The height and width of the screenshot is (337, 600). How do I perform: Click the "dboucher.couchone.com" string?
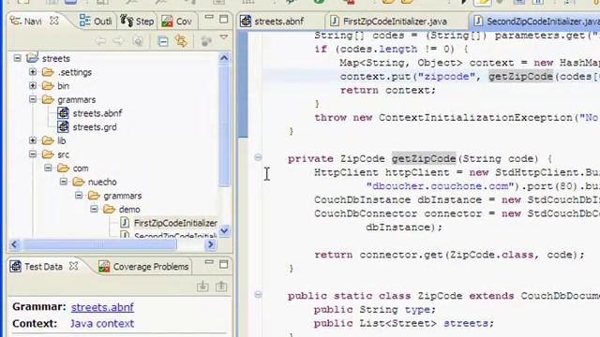pyautogui.click(x=440, y=186)
